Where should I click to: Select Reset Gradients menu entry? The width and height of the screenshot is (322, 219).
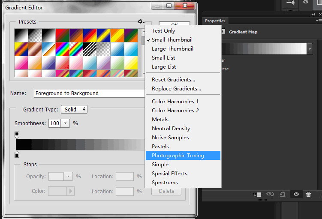pos(173,80)
